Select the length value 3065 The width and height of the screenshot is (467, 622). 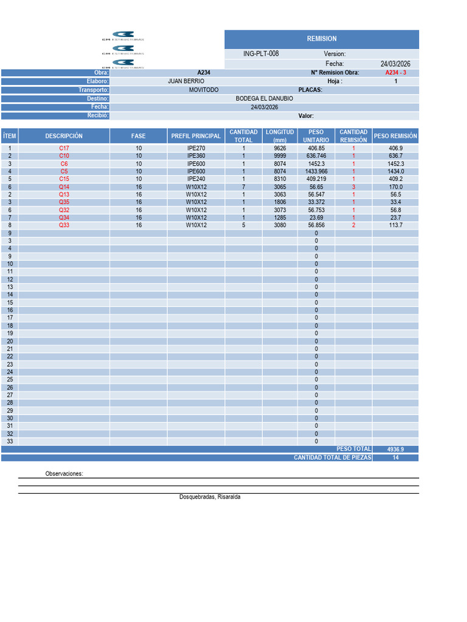tap(280, 187)
